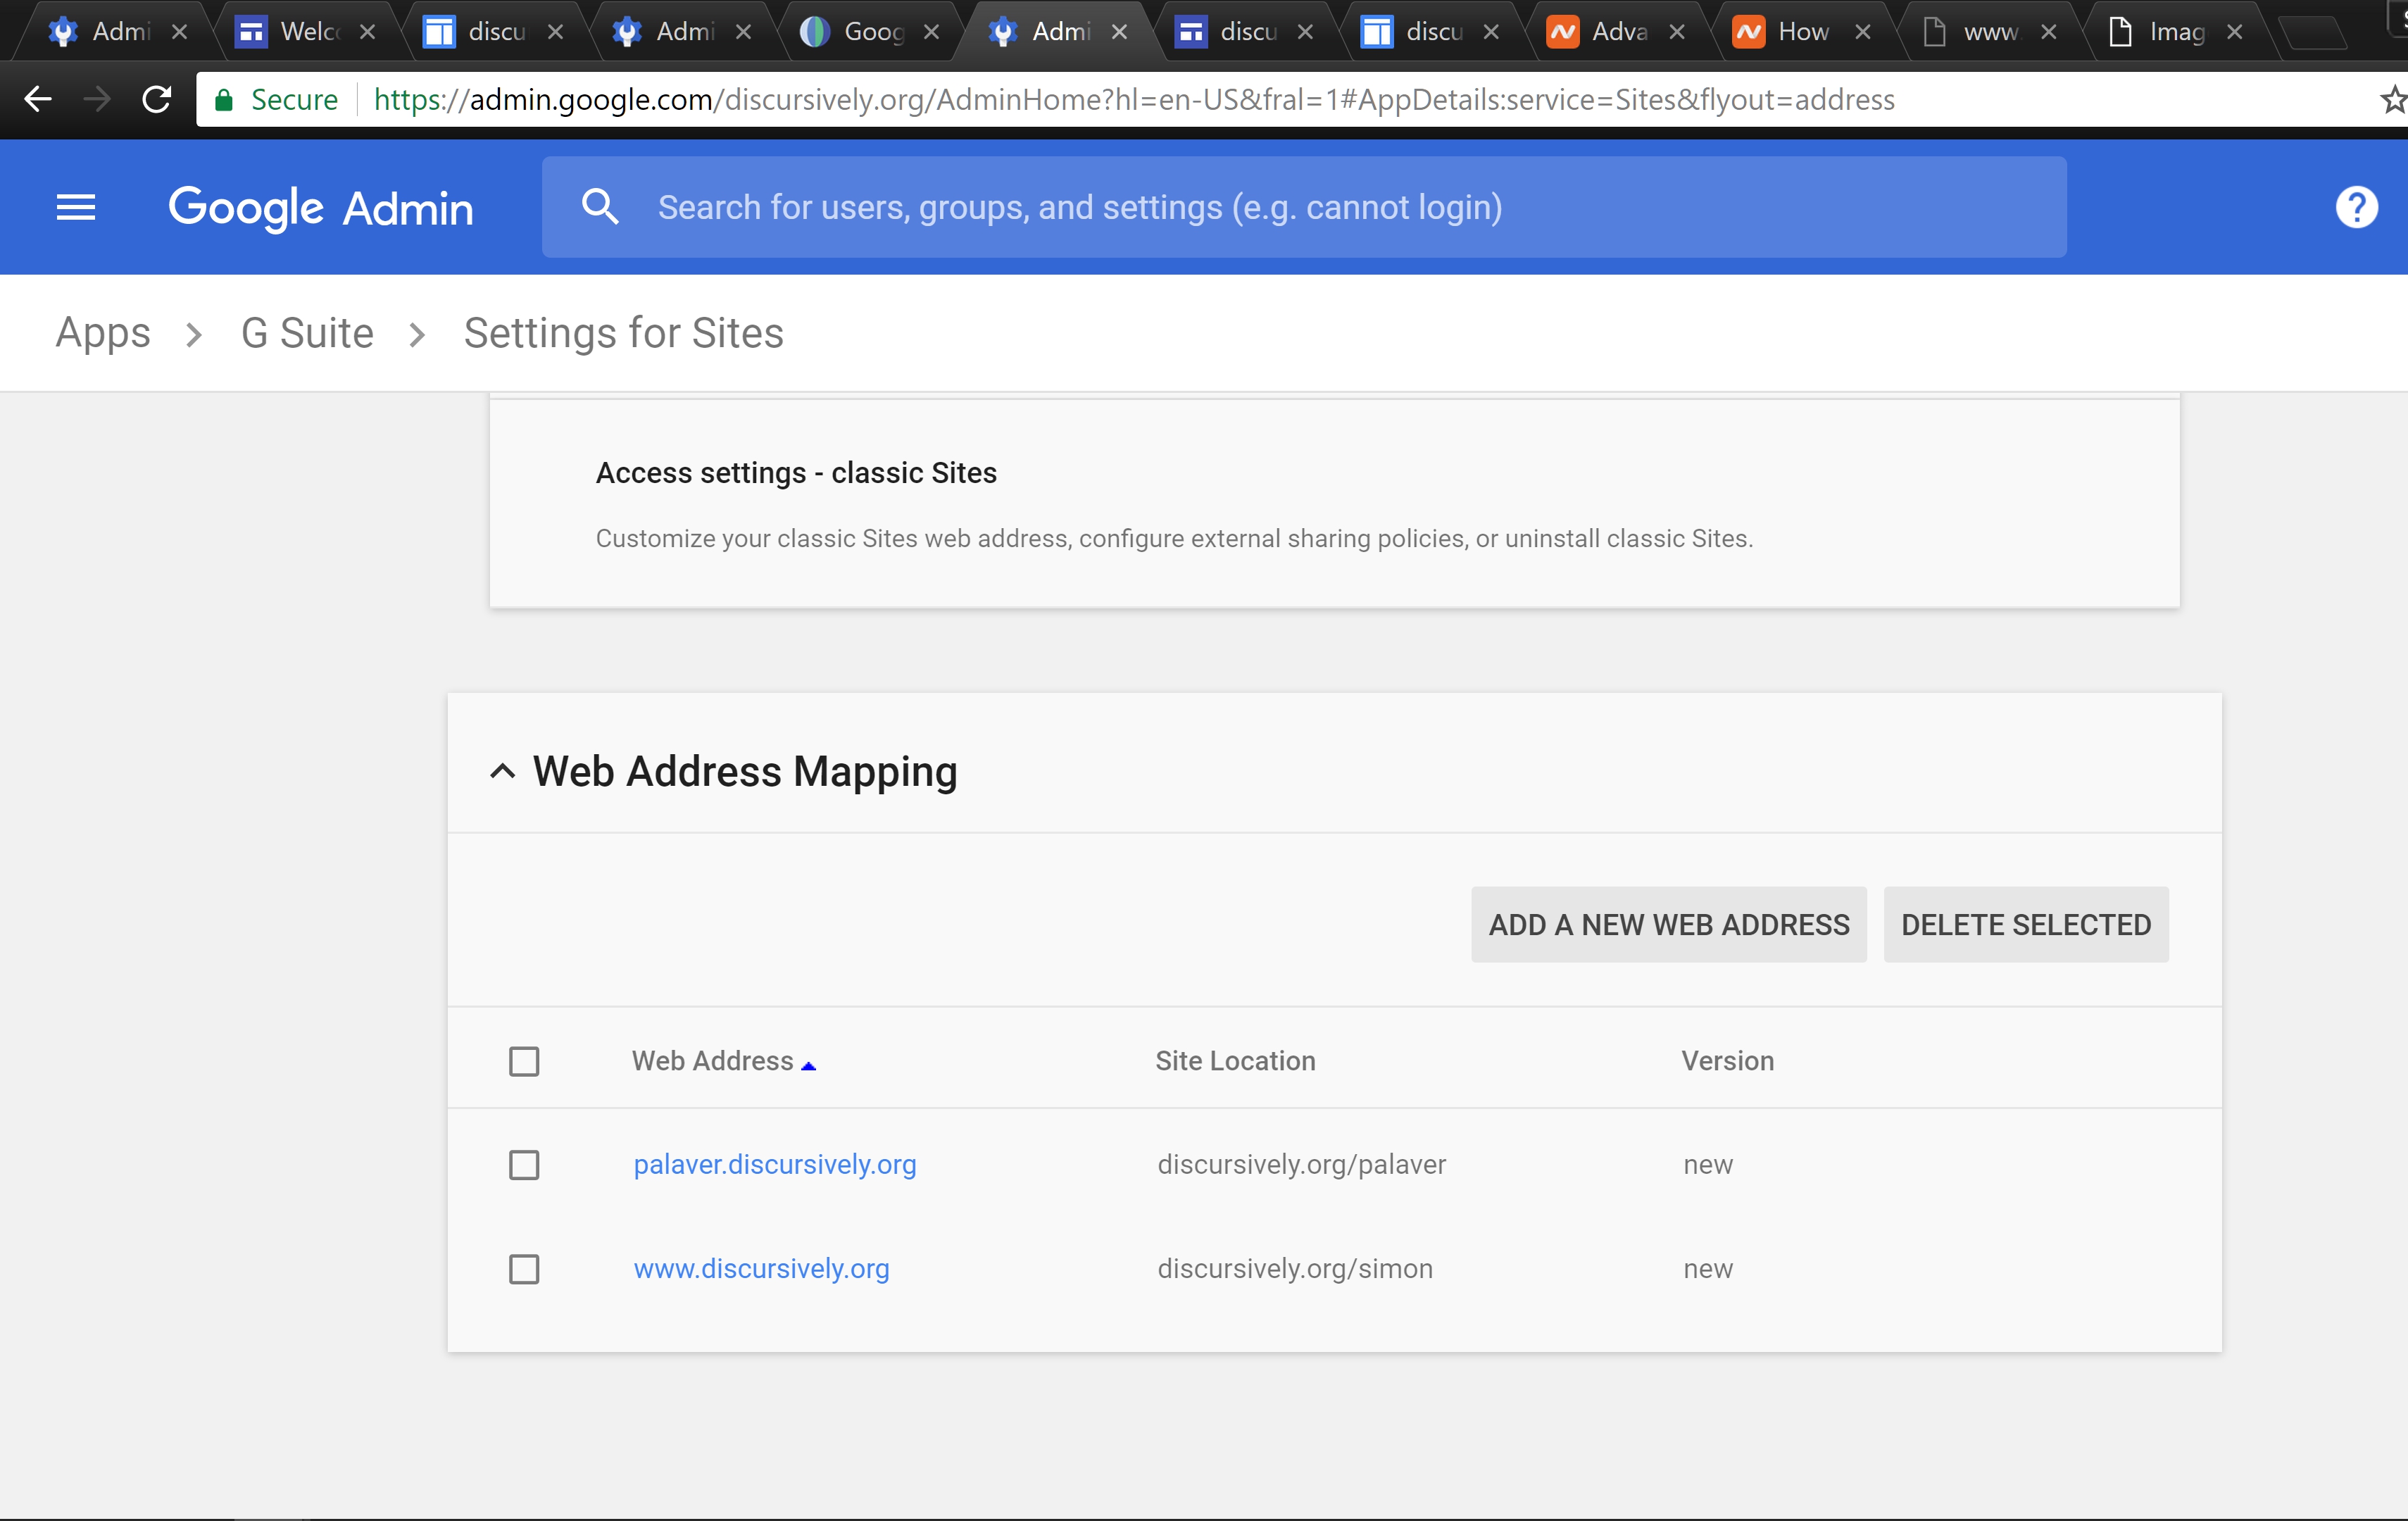Open a new browser tab
The height and width of the screenshot is (1521, 2408).
[2314, 34]
